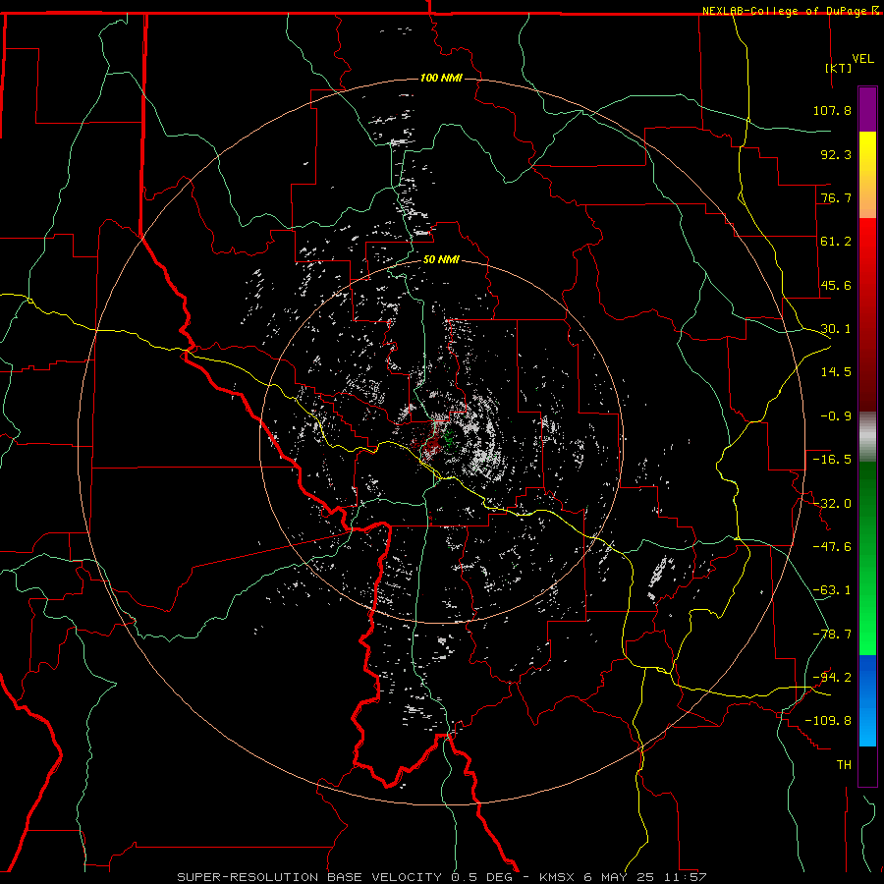
Task: Click the [KT] units label
Action: [839, 68]
